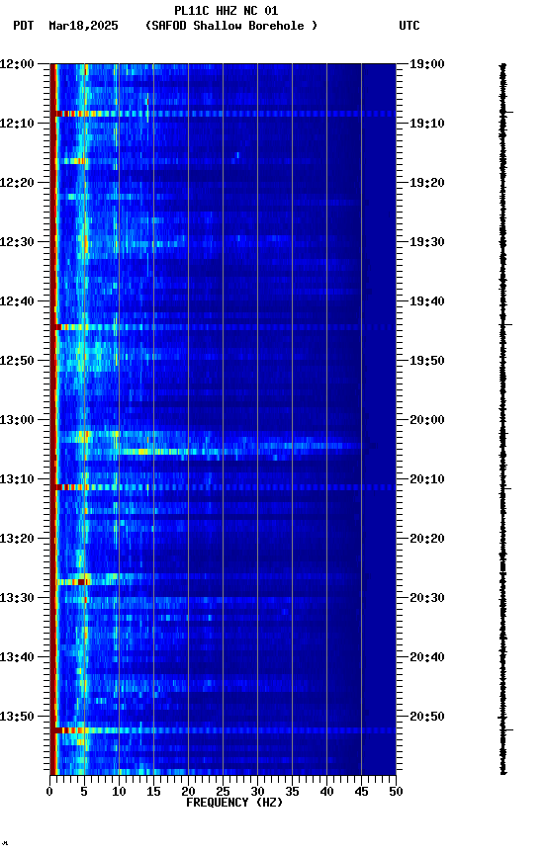Screen dimensions: 546x854
Task: Click the '20:50' UTC time label
Action: pos(427,717)
